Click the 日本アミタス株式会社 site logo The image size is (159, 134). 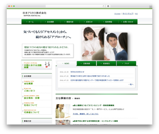coord(34,14)
